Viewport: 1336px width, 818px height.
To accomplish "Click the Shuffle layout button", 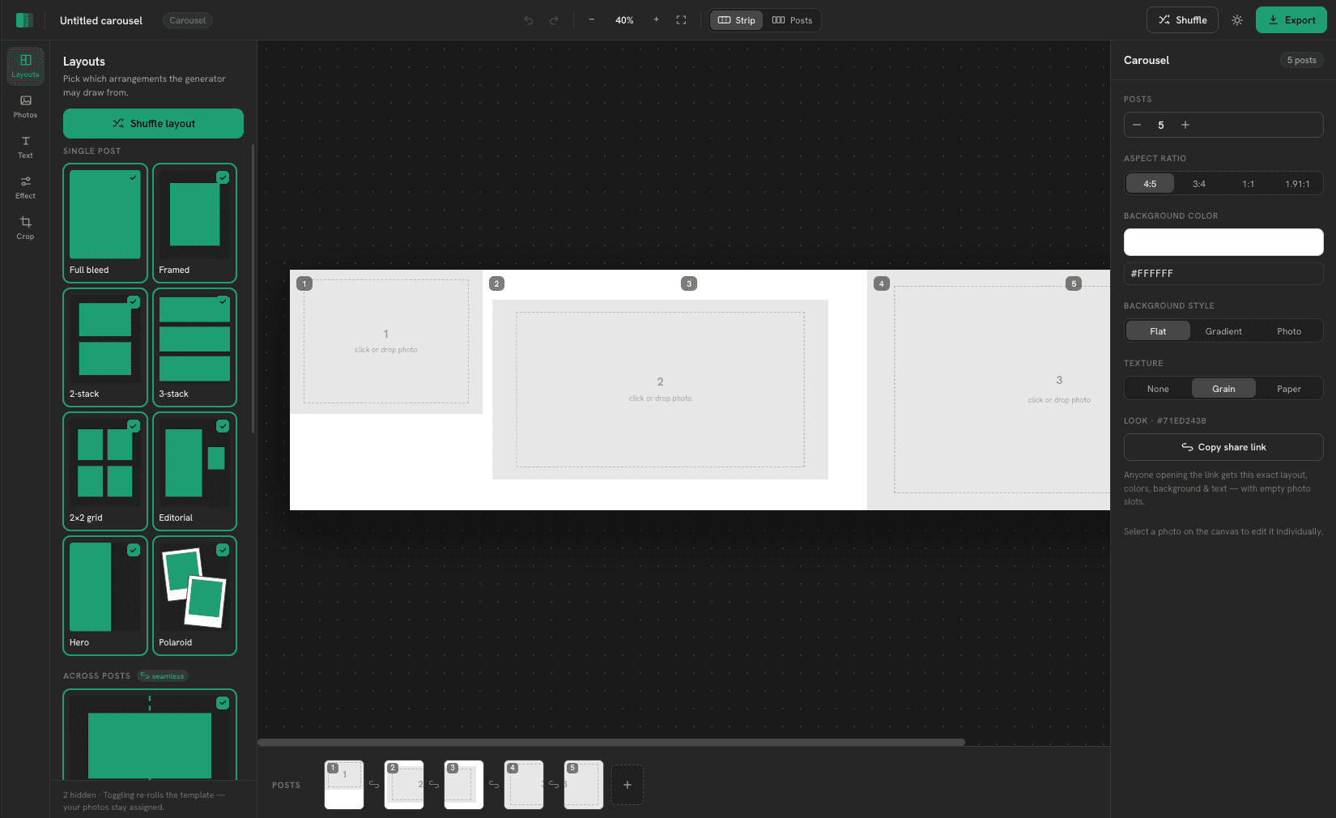I will 153,124.
